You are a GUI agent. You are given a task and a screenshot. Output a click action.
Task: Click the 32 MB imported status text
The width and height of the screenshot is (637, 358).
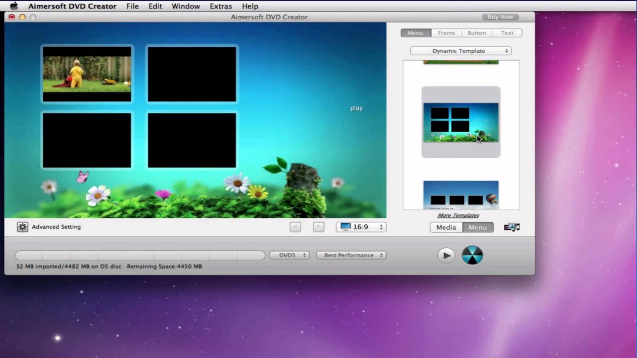(x=69, y=267)
